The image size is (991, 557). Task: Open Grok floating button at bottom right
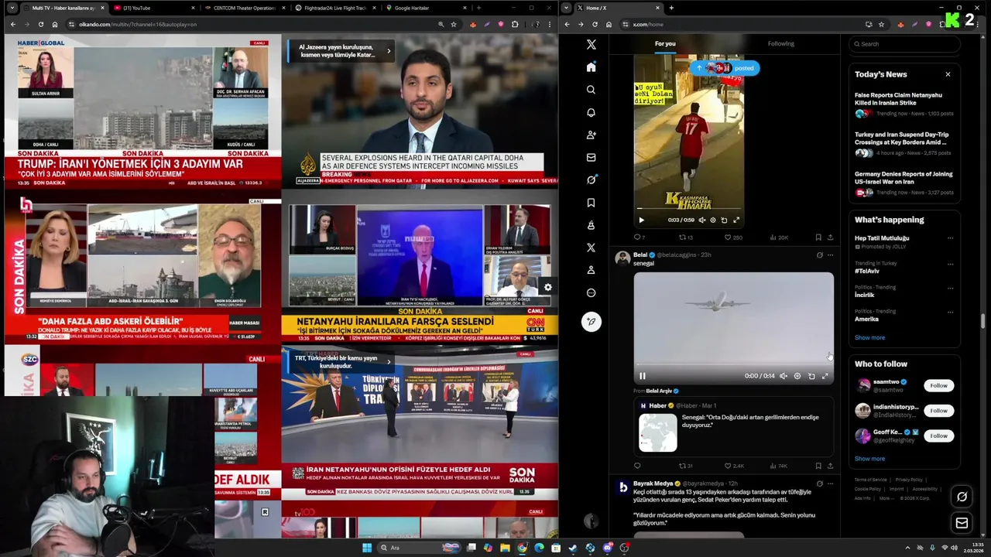[962, 497]
